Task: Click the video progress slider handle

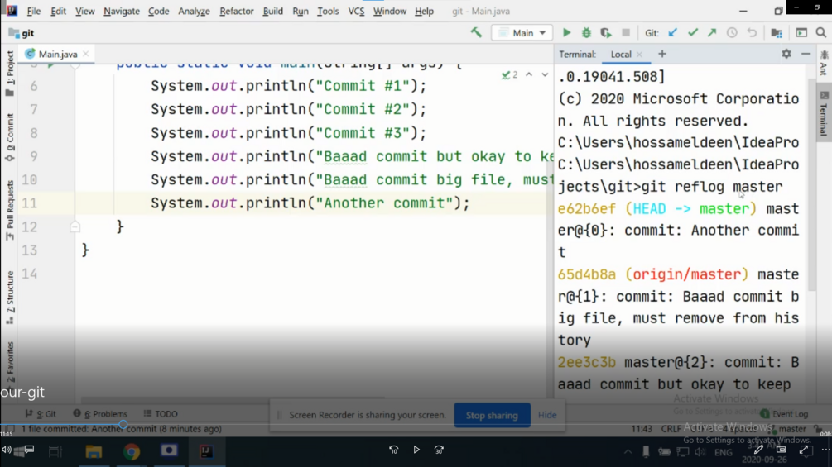Action: (123, 425)
